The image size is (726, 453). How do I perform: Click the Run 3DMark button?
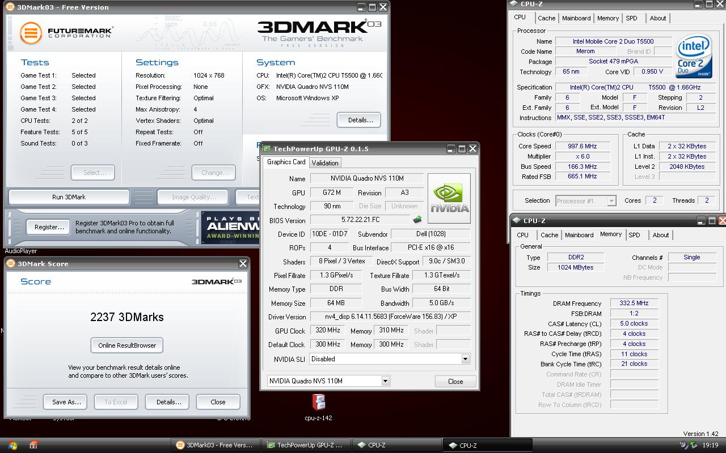(x=69, y=197)
